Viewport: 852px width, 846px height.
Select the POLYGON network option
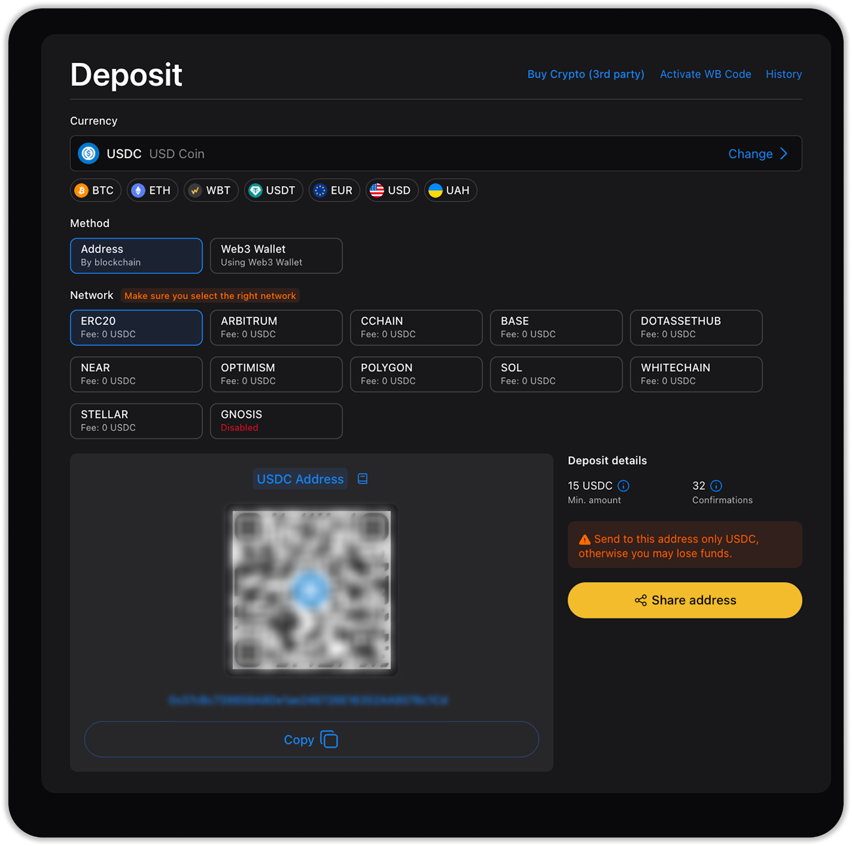click(x=416, y=374)
